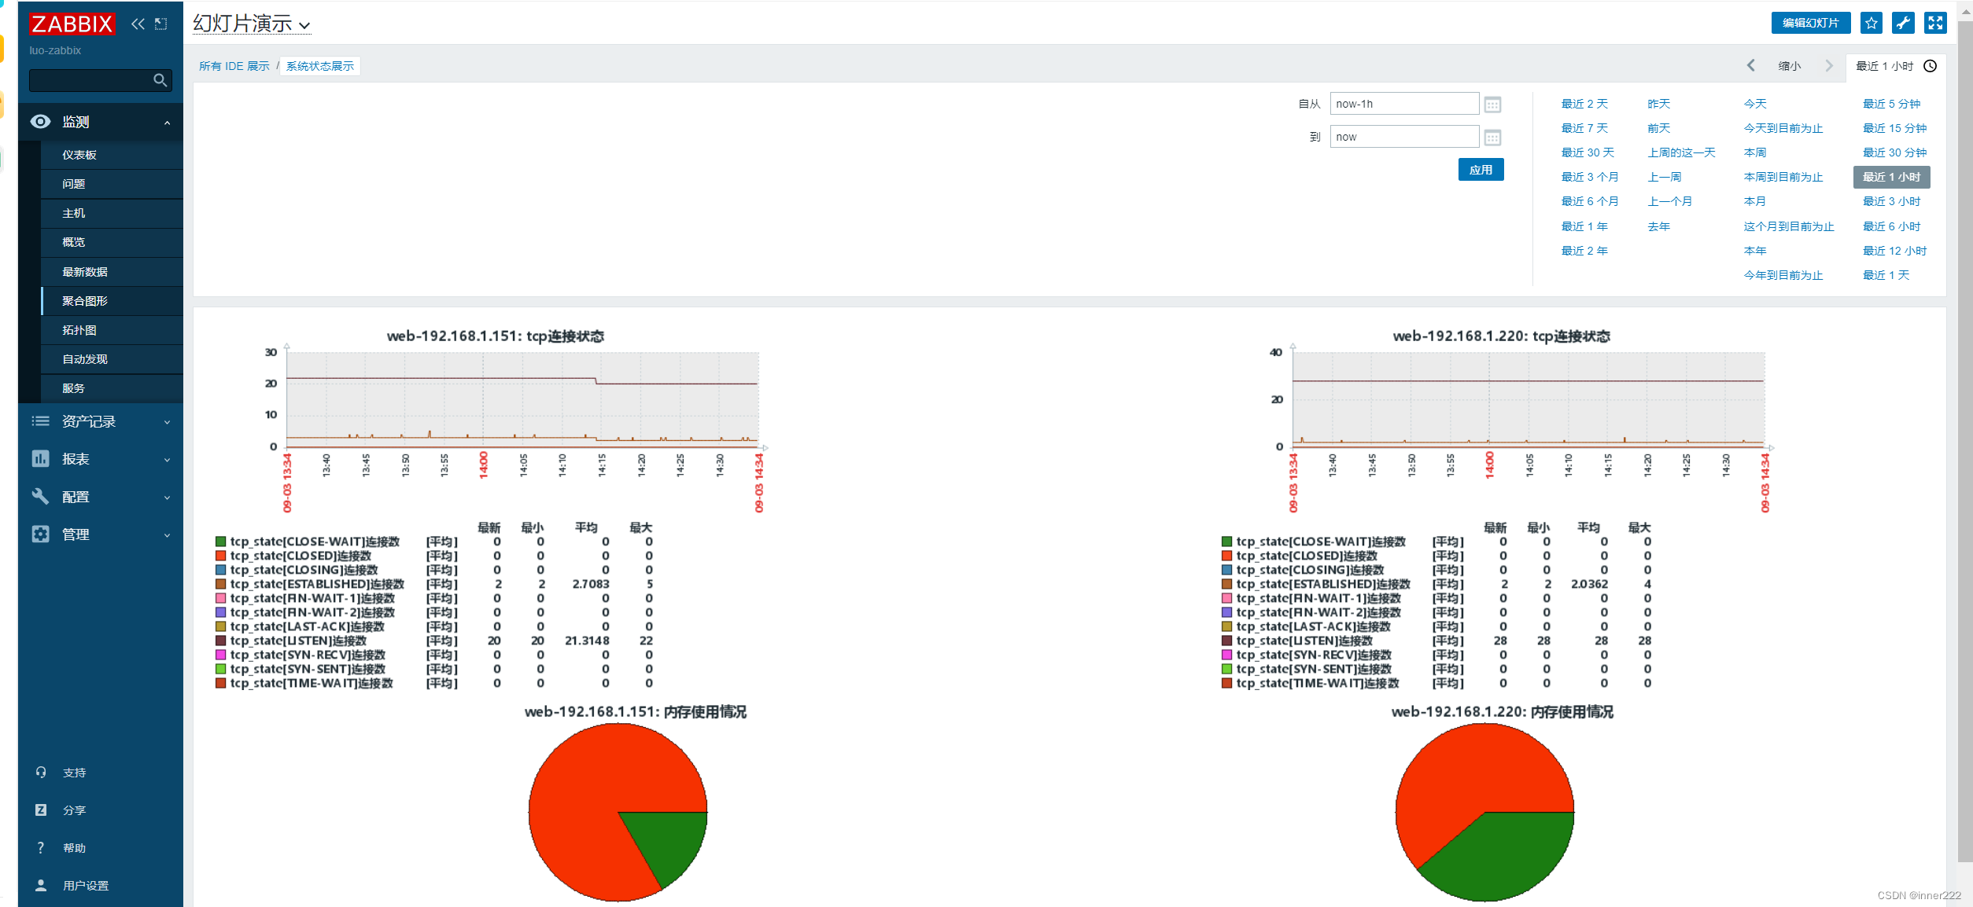Click the clock icon next to 最近 1 小时
Screen dimensions: 1973x907
click(x=1930, y=66)
